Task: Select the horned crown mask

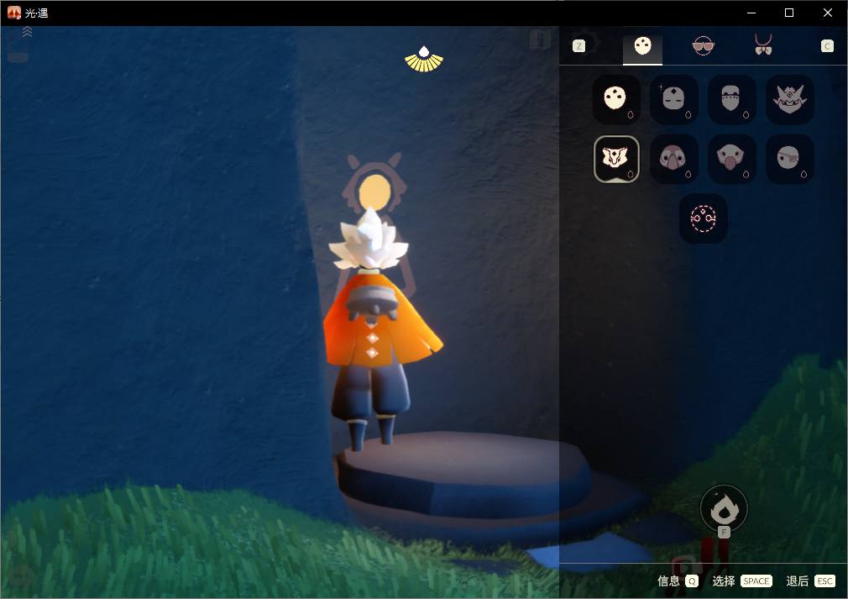Action: pos(789,100)
